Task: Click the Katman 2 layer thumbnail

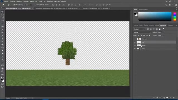Action: click(x=139, y=39)
